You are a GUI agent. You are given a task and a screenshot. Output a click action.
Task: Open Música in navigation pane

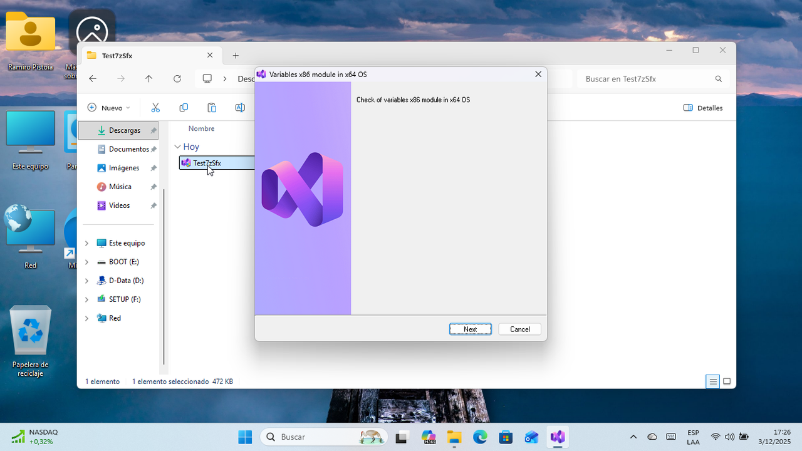click(x=118, y=187)
